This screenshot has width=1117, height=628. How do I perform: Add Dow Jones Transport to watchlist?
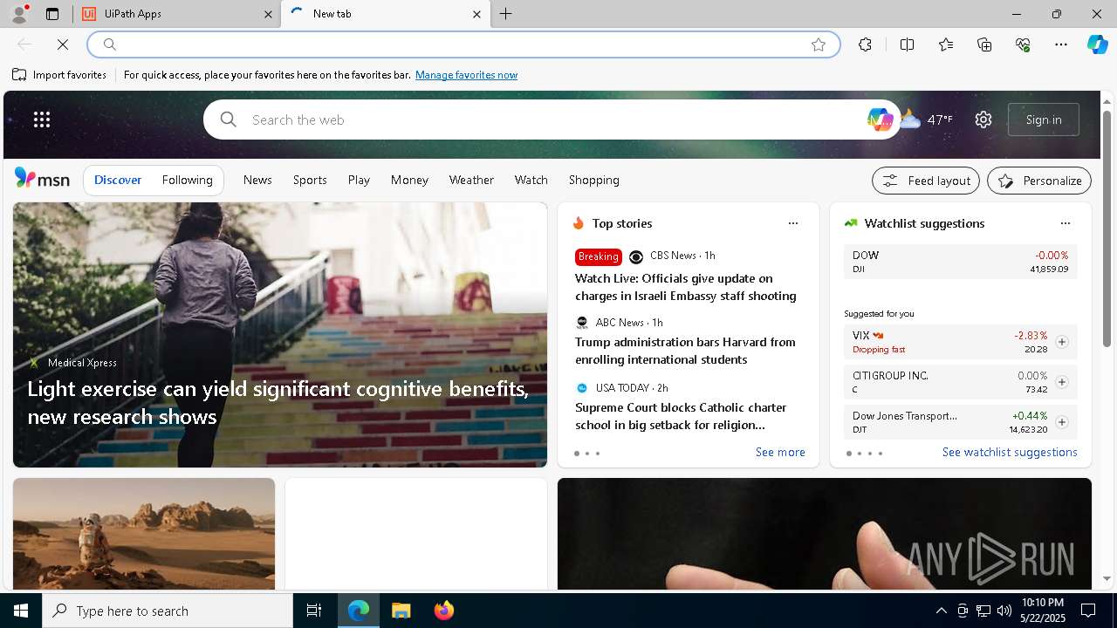click(x=1062, y=422)
